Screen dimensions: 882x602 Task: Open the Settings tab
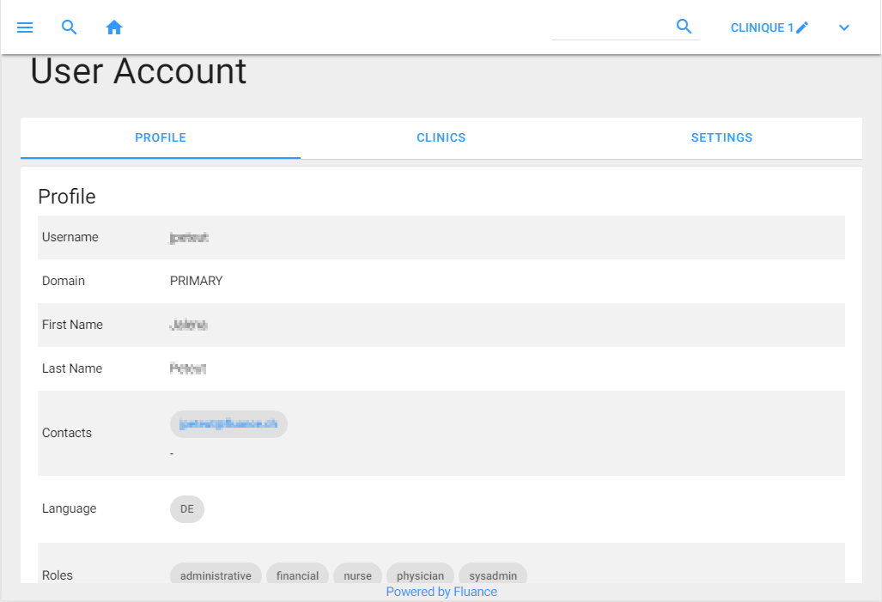click(x=721, y=137)
